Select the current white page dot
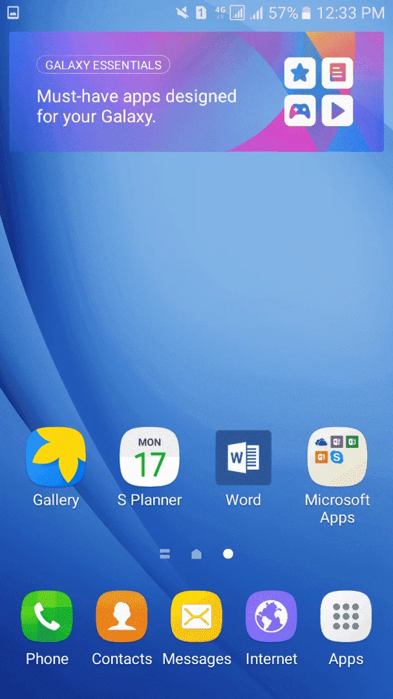Screen dimensions: 393x699 pyautogui.click(x=228, y=553)
